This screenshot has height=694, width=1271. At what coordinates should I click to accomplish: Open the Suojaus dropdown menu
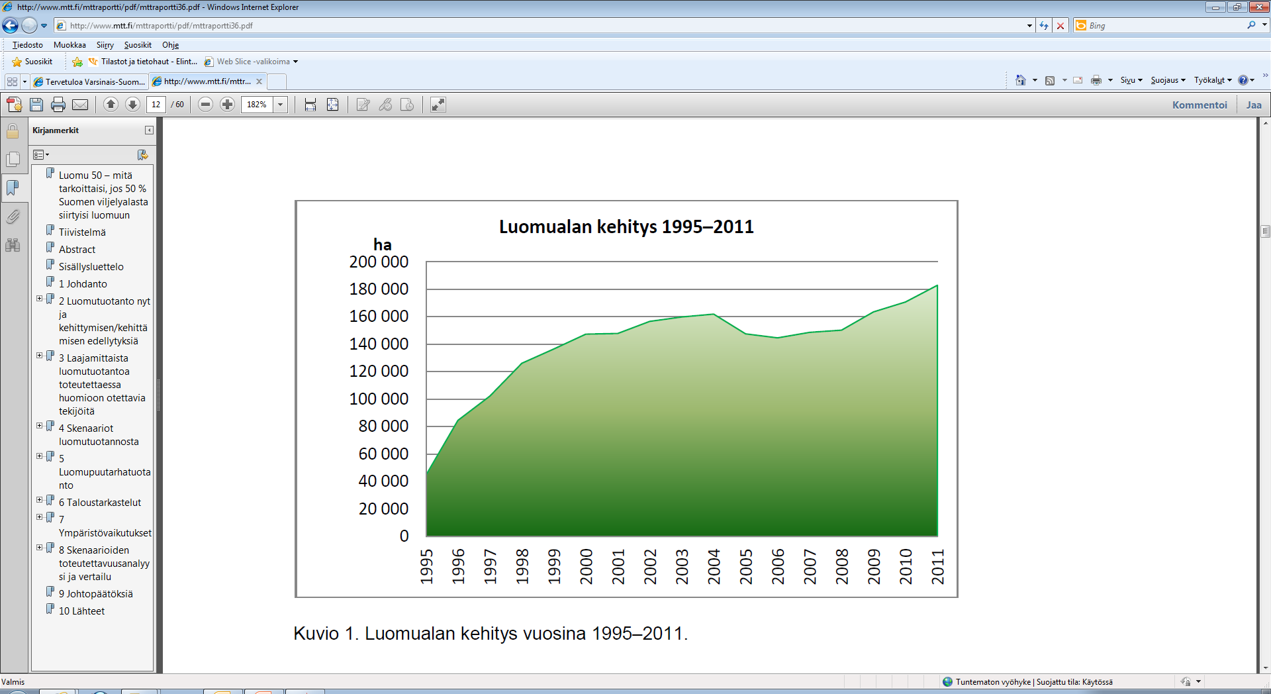pos(1168,80)
